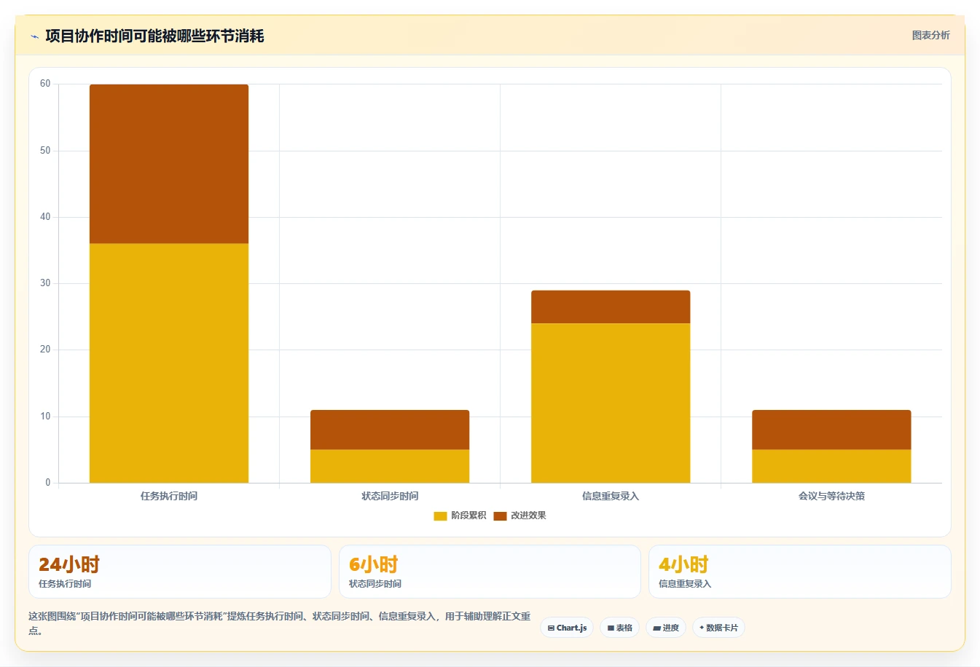Viewport: 980px width, 667px height.
Task: Click the brown segment of 会议与等待决策 bar
Action: click(x=831, y=430)
